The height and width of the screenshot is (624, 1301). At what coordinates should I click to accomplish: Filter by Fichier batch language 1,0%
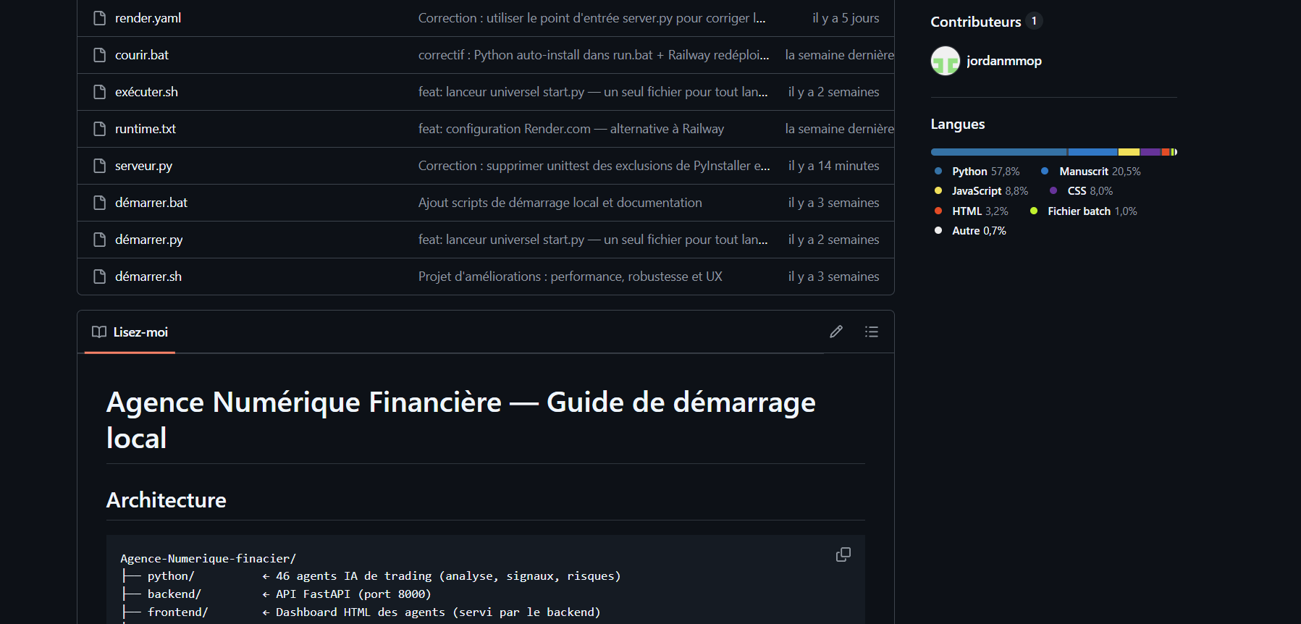pyautogui.click(x=1084, y=211)
